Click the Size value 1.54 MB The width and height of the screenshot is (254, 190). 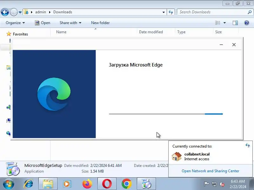[97, 171]
